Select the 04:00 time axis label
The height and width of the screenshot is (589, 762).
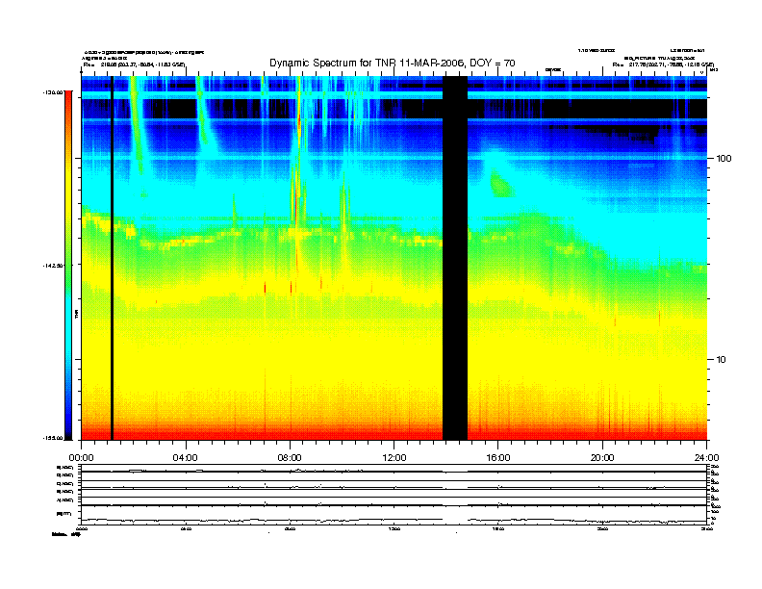pyautogui.click(x=186, y=458)
